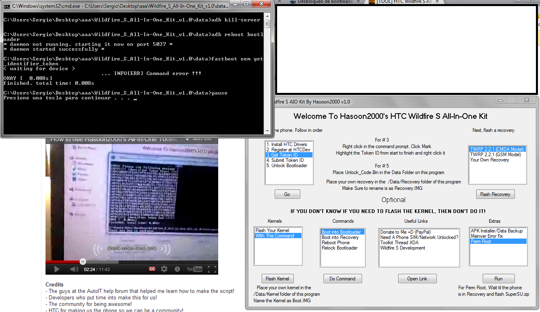Click the Watch Later clock icon
Image resolution: width=540 pixels, height=312 pixels.
(x=177, y=269)
